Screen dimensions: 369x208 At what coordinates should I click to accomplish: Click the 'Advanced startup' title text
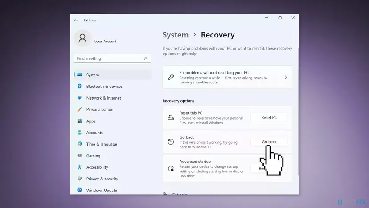(195, 162)
